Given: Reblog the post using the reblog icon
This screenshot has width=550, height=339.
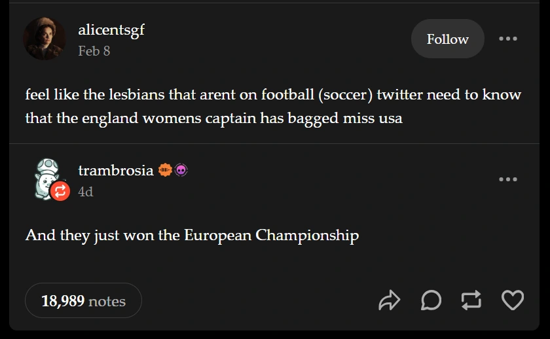Looking at the screenshot, I should 471,300.
